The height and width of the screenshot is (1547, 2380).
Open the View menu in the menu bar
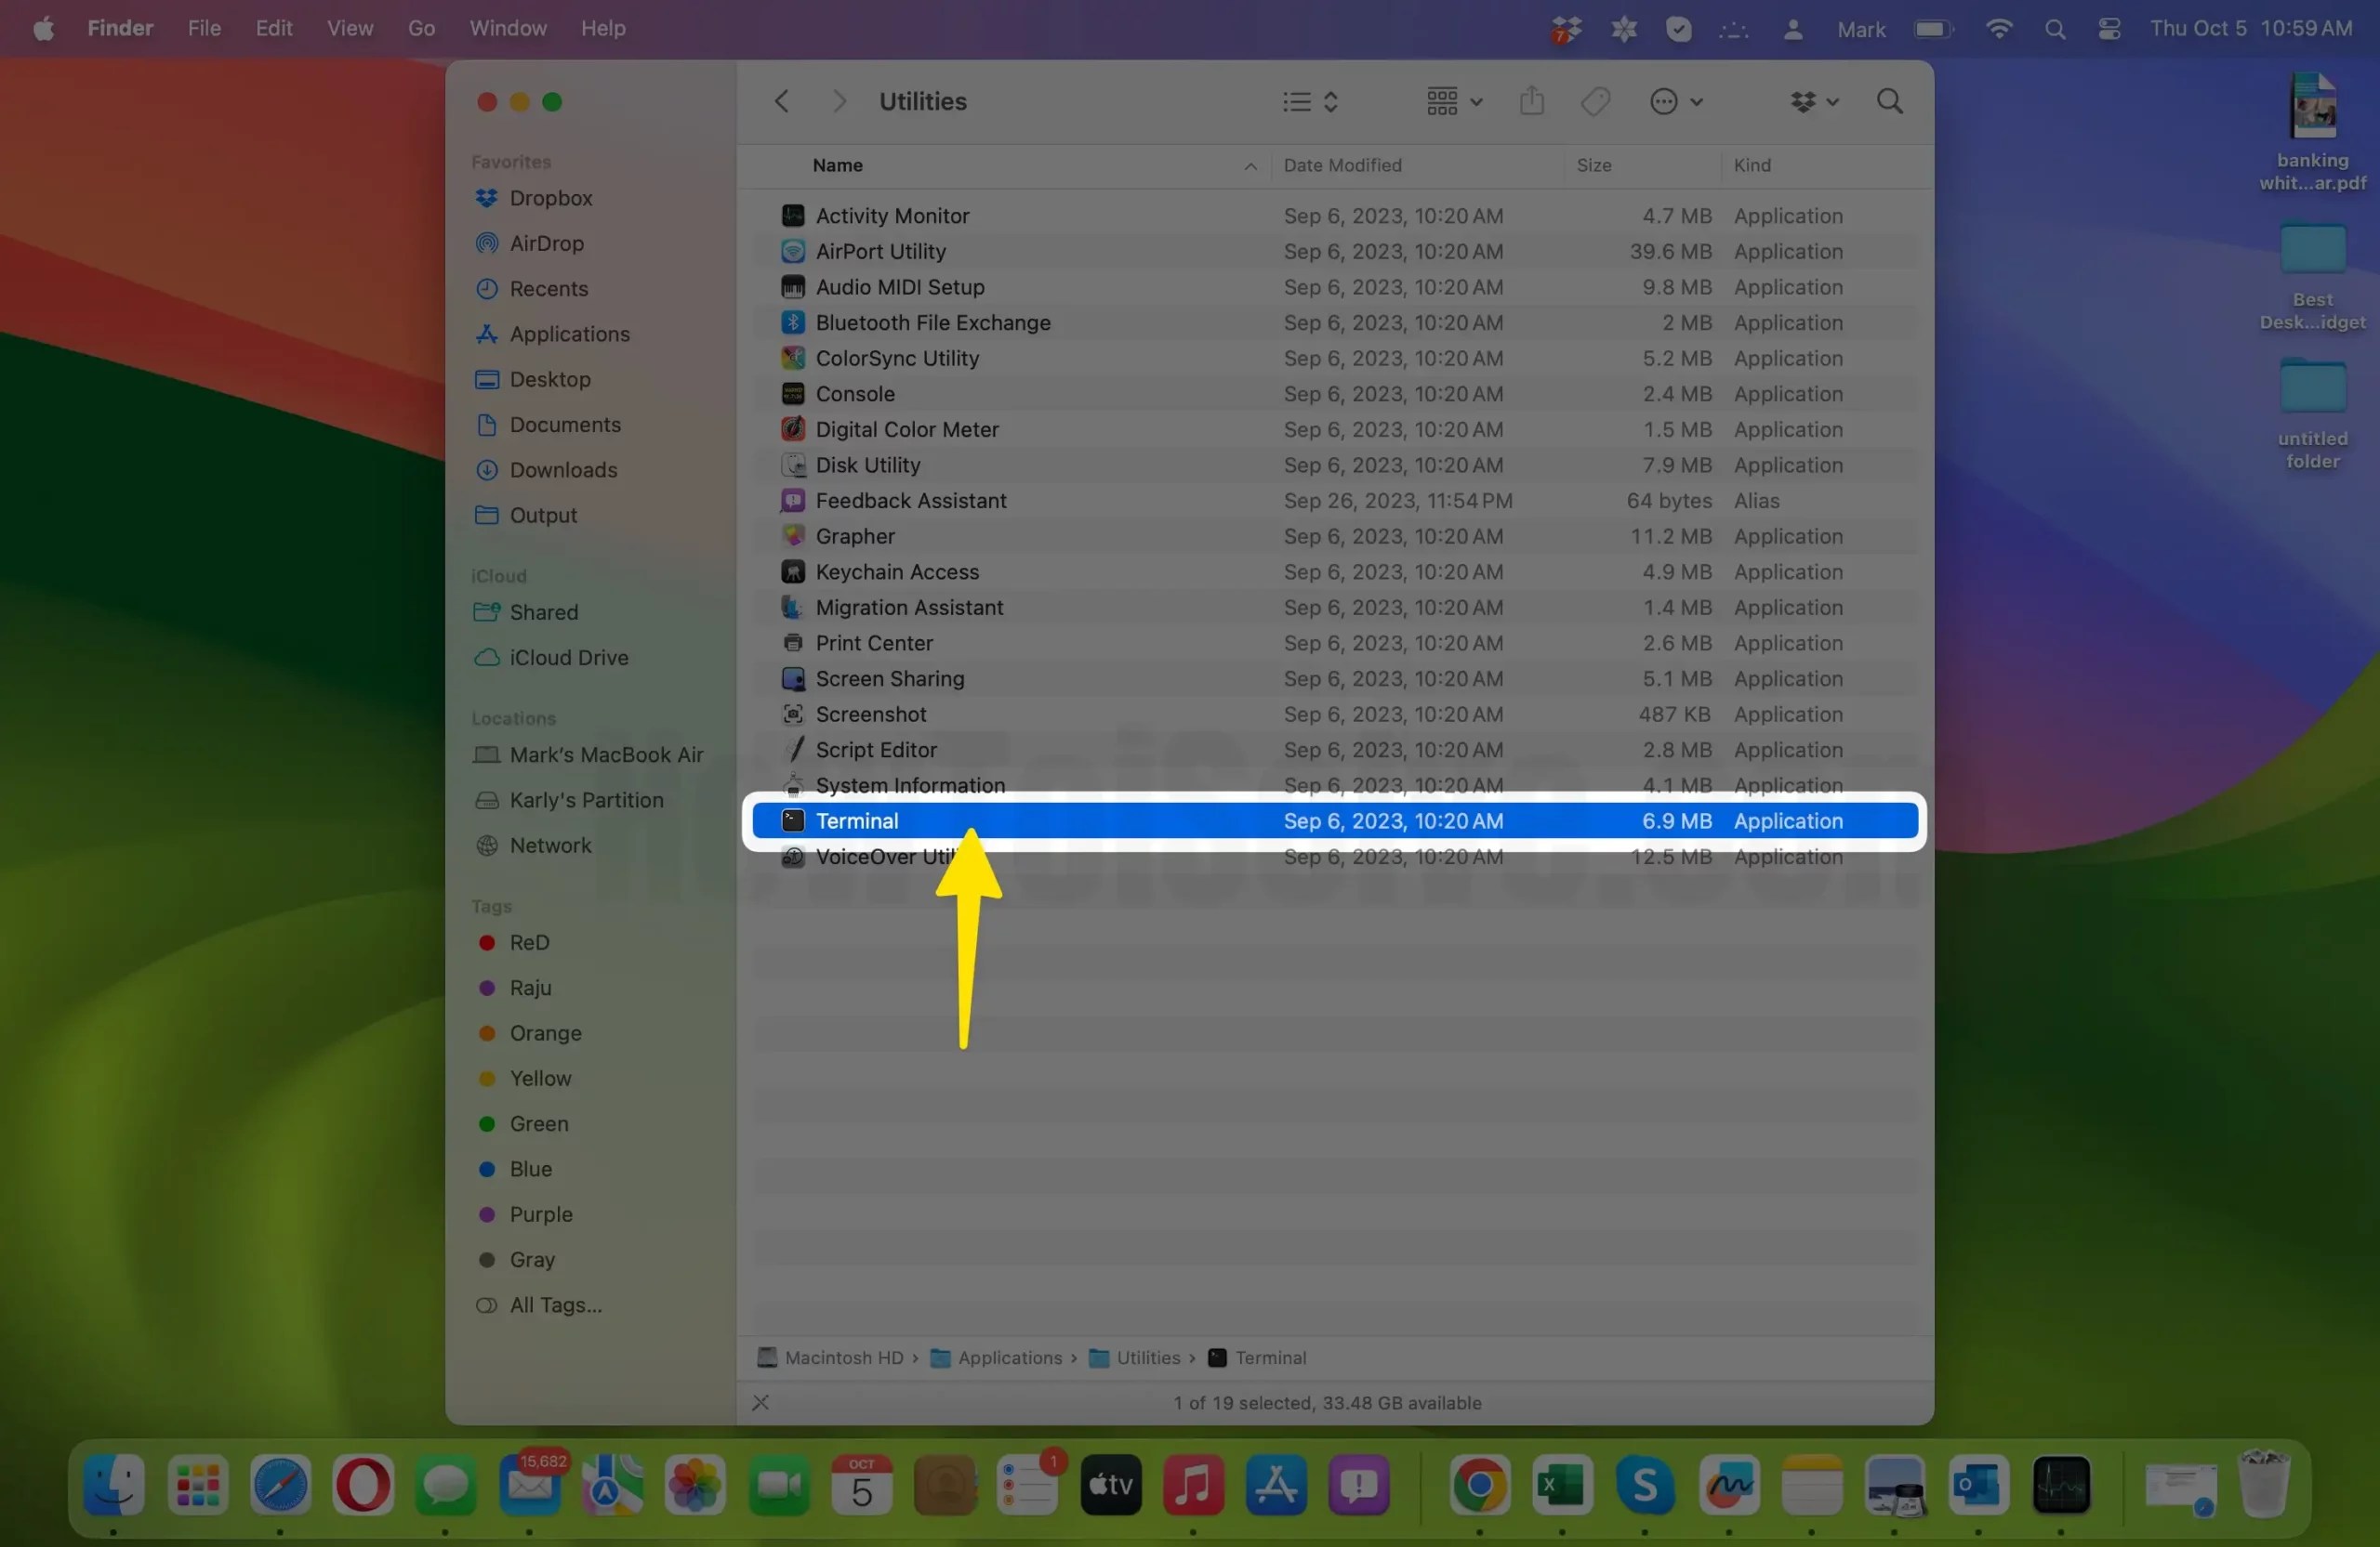pos(348,28)
